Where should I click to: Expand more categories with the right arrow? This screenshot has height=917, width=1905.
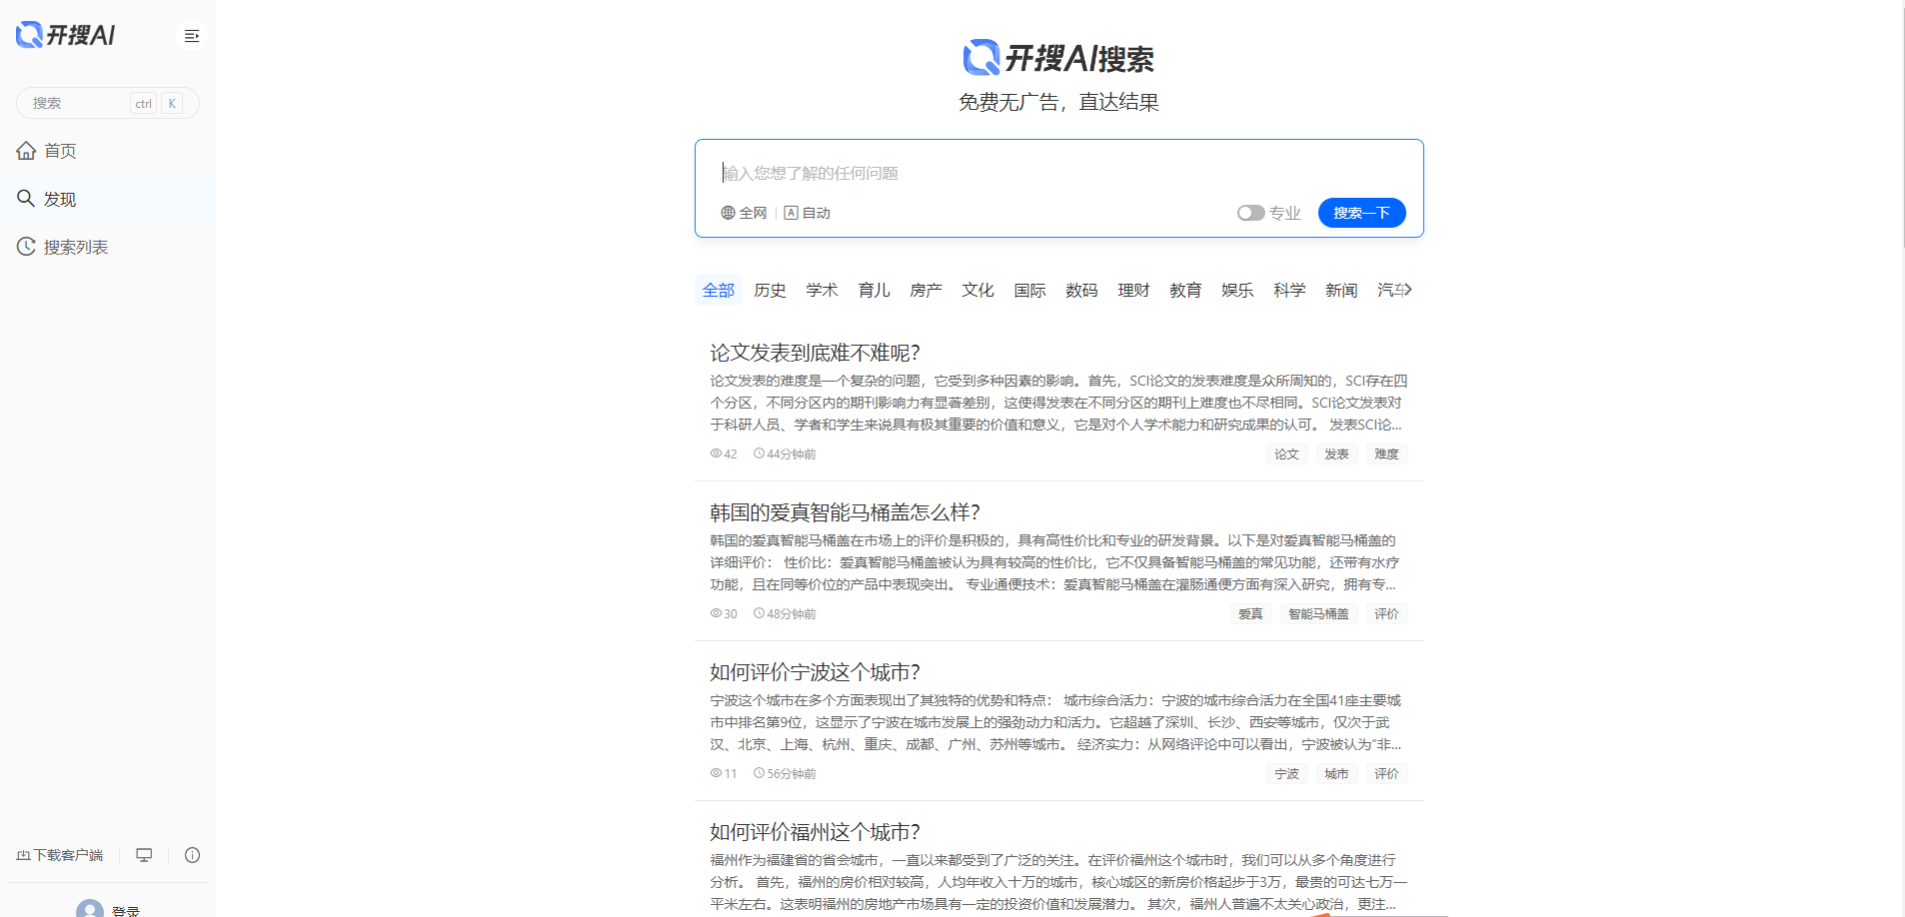[x=1407, y=290]
